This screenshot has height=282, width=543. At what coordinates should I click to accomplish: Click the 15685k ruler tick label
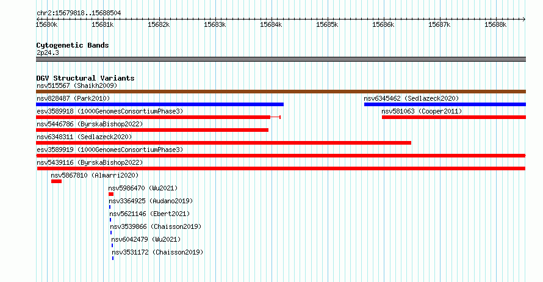(327, 24)
